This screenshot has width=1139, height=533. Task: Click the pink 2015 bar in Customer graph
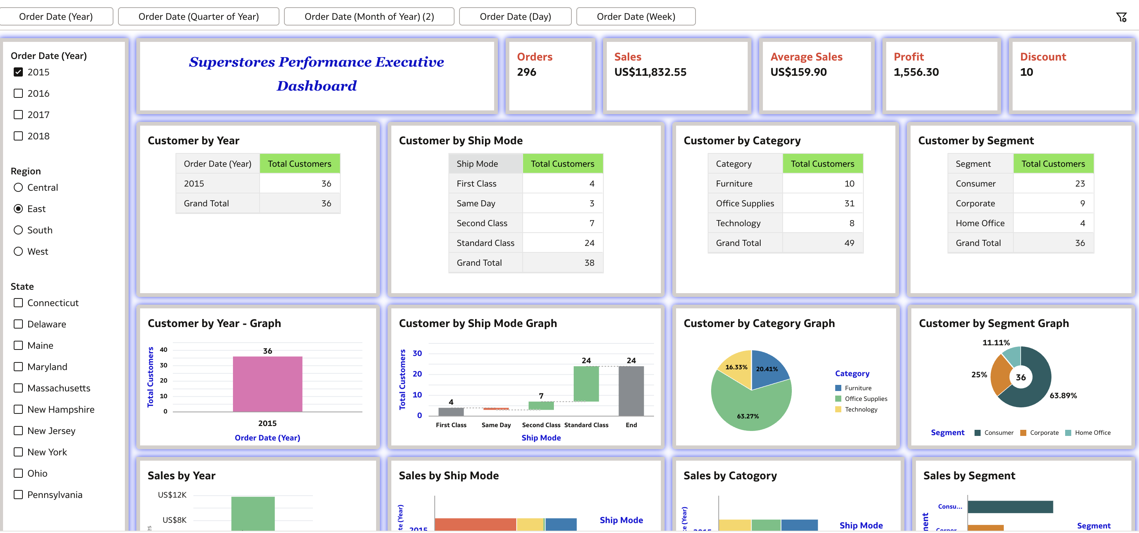[268, 384]
